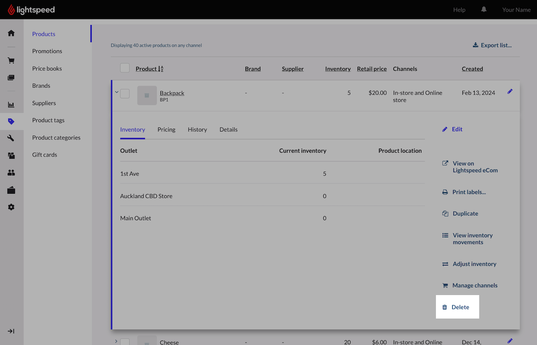Expand sidebar with the arrow icon
The height and width of the screenshot is (345, 537).
click(x=11, y=331)
